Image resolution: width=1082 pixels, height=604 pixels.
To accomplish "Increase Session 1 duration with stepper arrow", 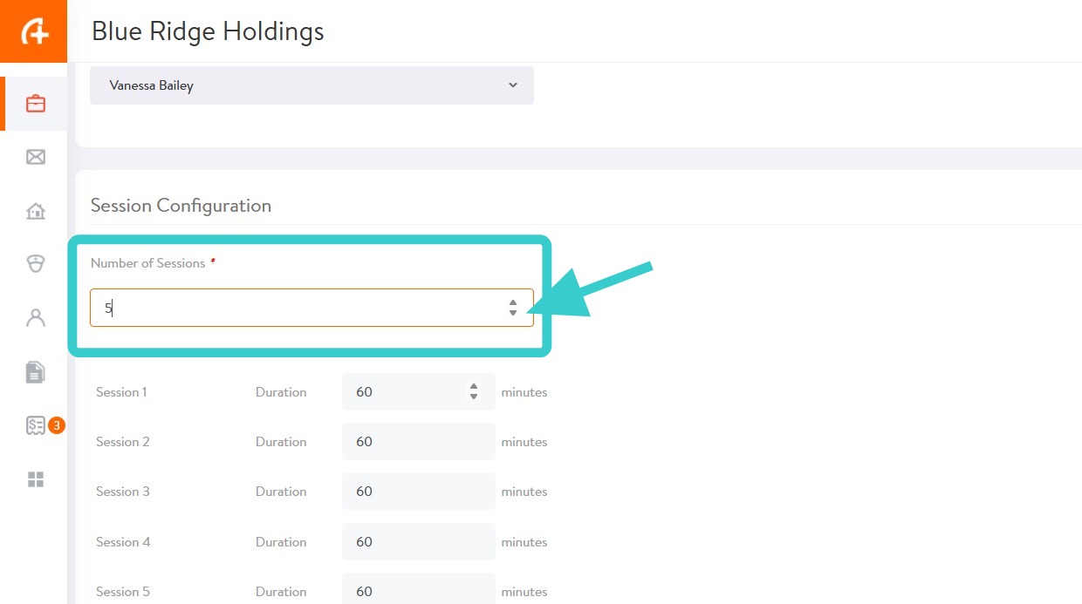I will coord(474,387).
